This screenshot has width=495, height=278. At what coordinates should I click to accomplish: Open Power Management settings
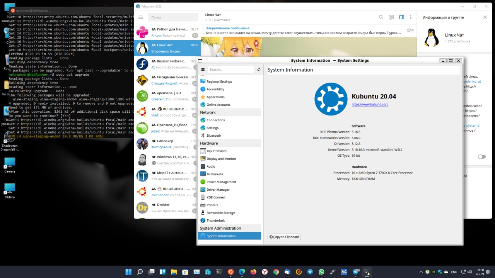pyautogui.click(x=230, y=182)
